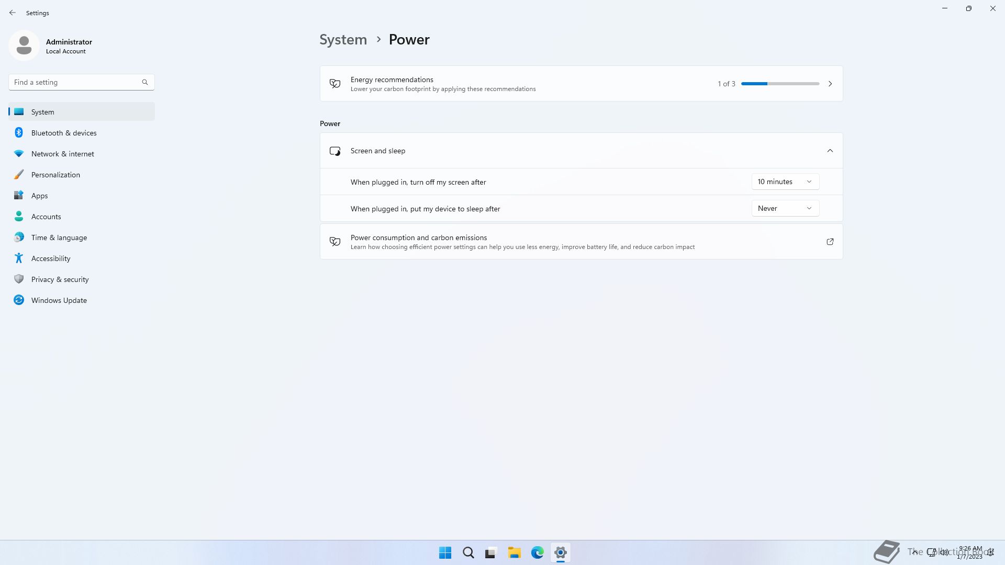Click the search magnifier icon in Find a setting
This screenshot has width=1005, height=565.
pos(145,82)
